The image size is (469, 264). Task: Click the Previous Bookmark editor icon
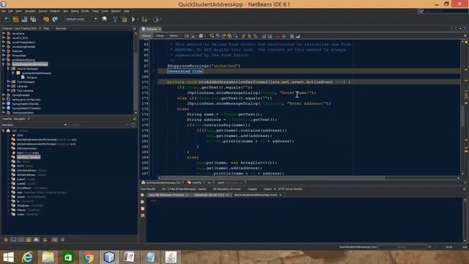point(243,36)
